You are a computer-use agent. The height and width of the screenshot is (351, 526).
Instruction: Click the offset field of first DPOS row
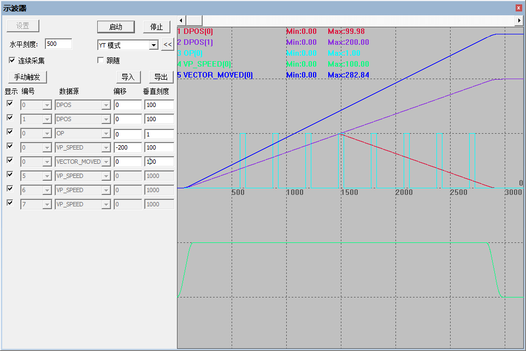(x=128, y=105)
